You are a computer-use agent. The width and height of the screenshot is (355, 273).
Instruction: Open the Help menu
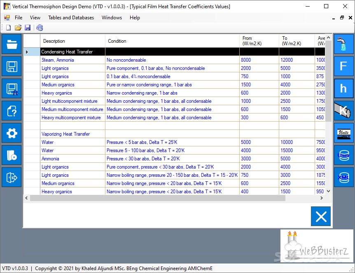coord(135,18)
